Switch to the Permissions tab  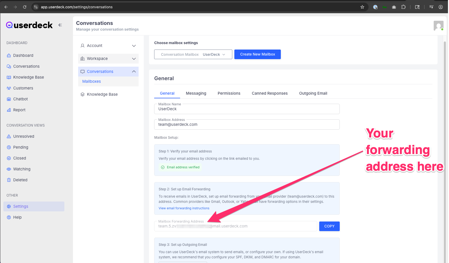pos(229,93)
